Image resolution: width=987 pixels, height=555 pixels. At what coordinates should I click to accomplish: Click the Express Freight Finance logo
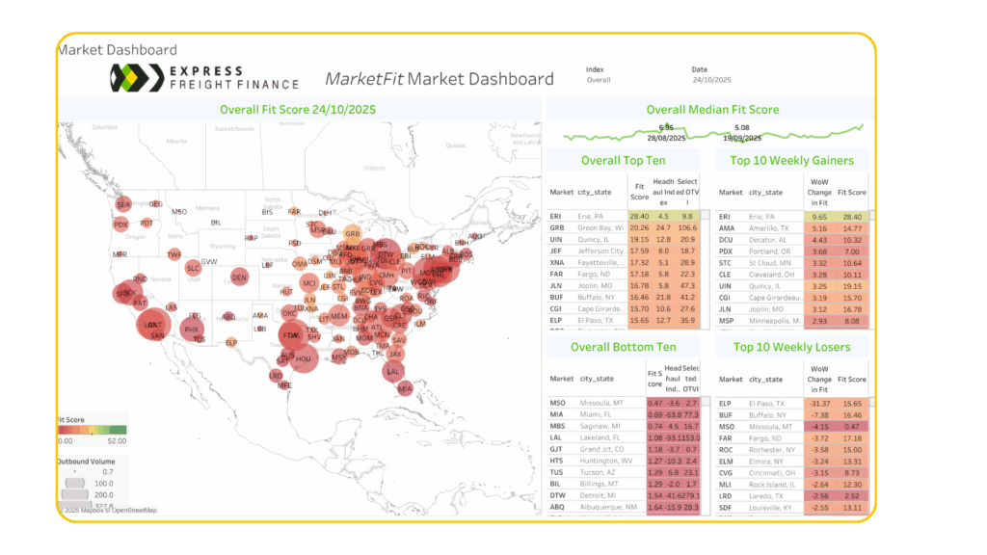(x=204, y=77)
